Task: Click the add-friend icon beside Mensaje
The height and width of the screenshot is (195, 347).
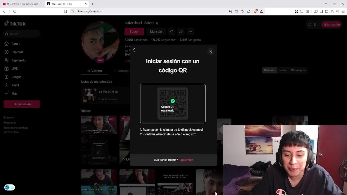Action: click(172, 32)
